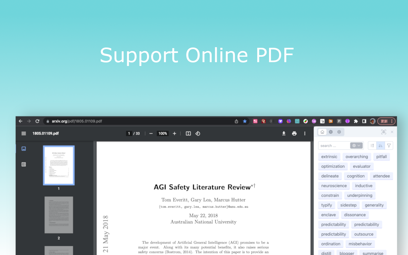The width and height of the screenshot is (408, 255).
Task: Switch to the ChatGPT tab in word panel
Action: (331, 132)
